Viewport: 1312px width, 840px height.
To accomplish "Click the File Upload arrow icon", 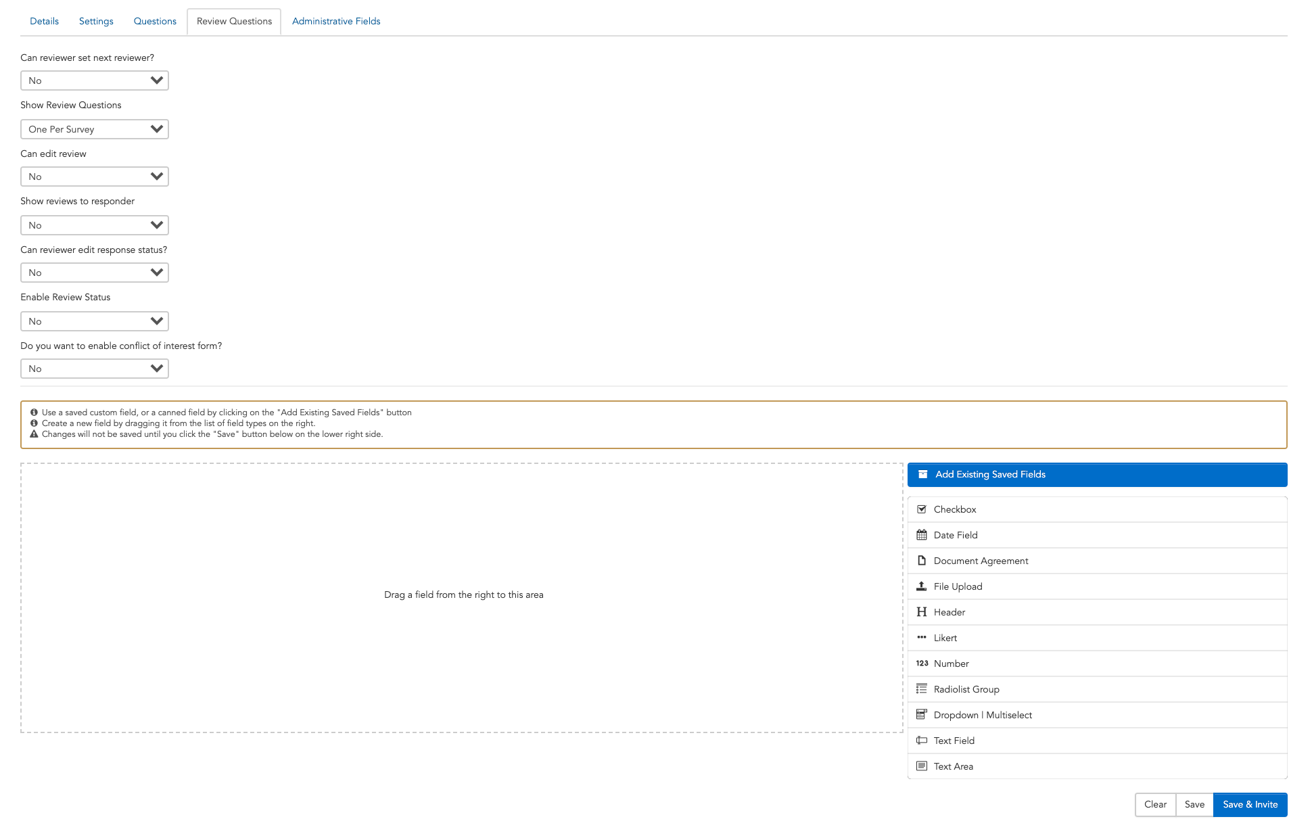I will pos(921,586).
